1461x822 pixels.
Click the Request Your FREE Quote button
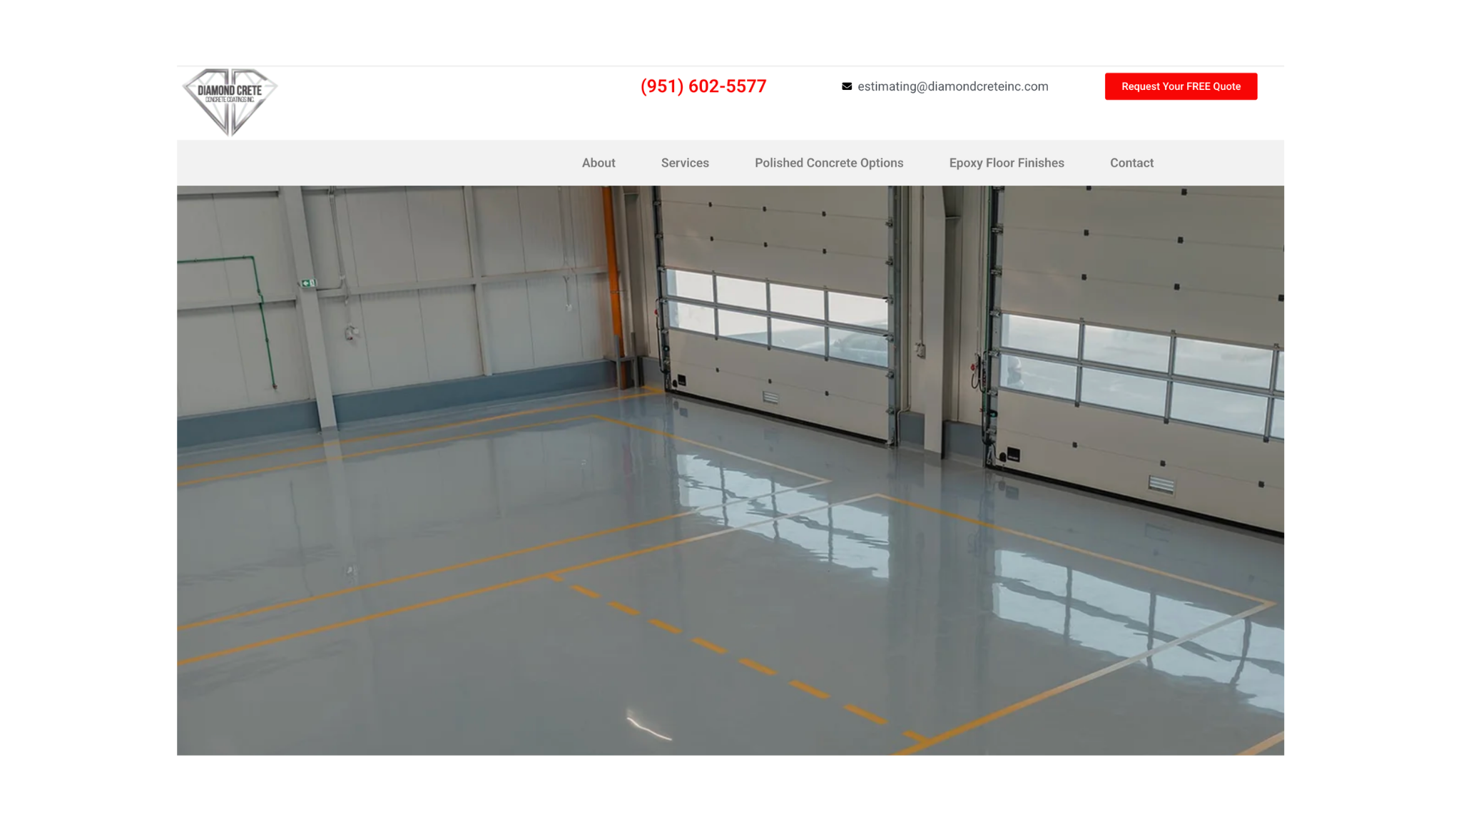pos(1181,86)
